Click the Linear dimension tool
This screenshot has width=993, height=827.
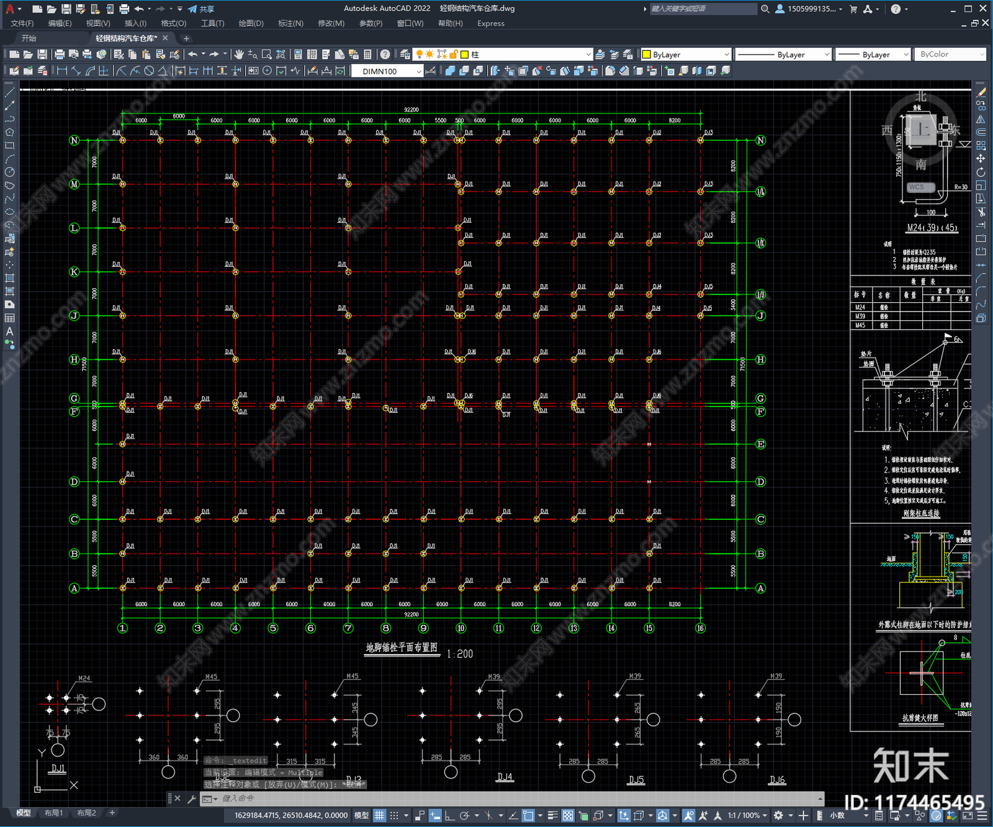tap(62, 71)
